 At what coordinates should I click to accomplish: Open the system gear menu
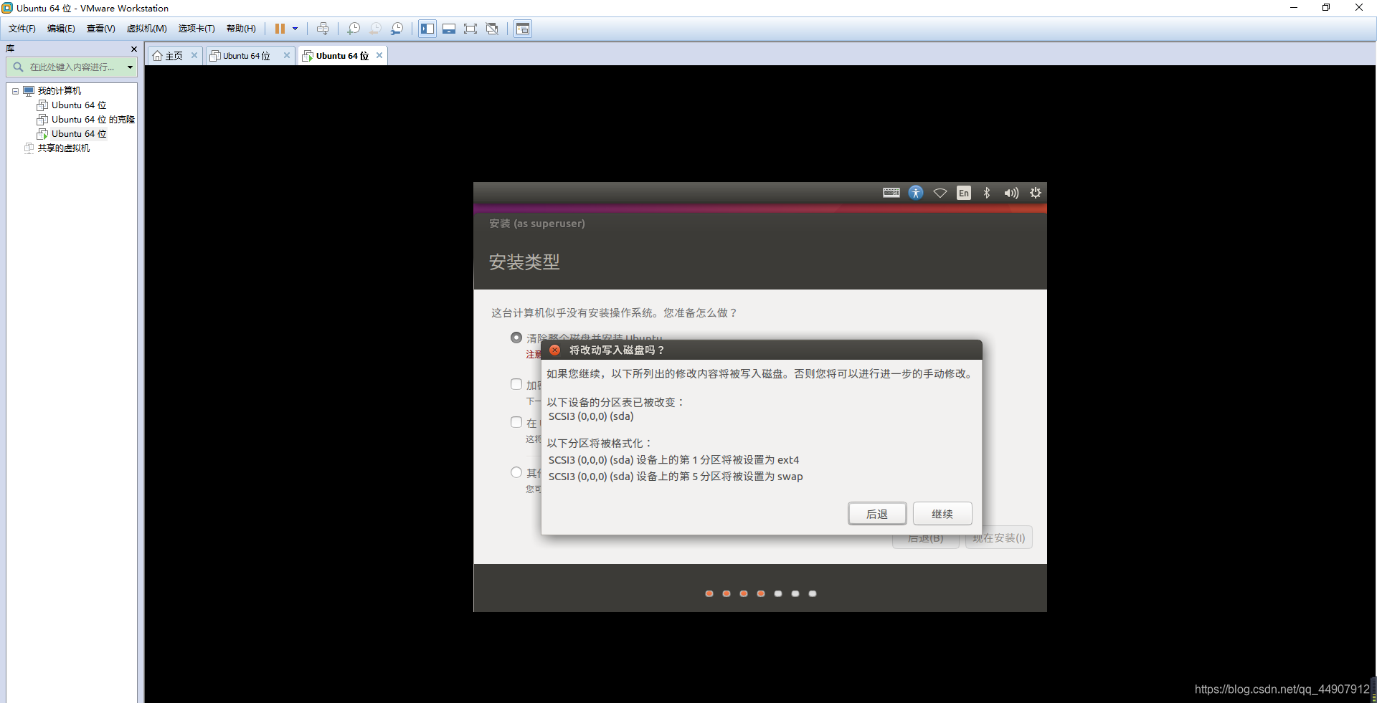[x=1036, y=193]
